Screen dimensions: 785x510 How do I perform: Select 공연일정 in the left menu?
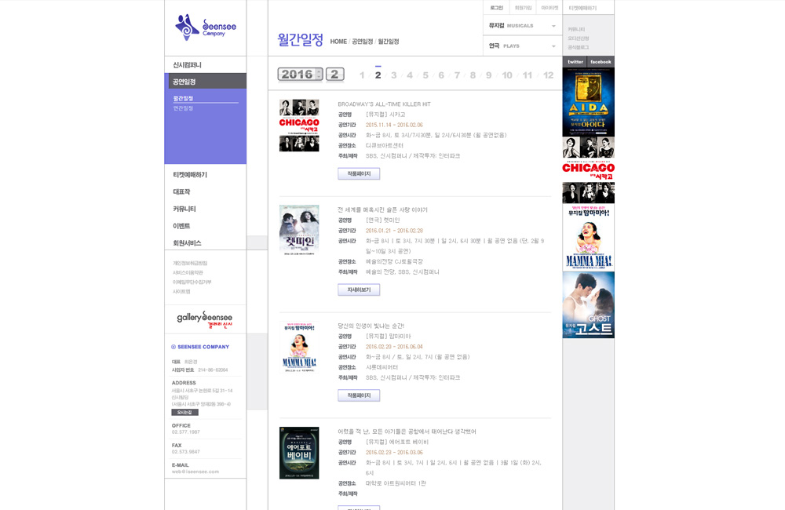pos(205,82)
